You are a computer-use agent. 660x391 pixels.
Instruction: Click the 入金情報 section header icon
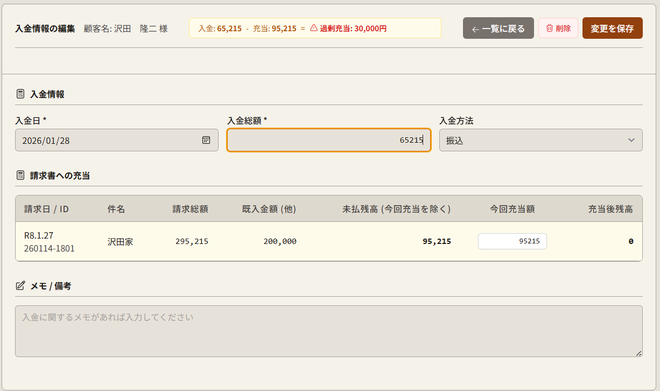[x=20, y=94]
